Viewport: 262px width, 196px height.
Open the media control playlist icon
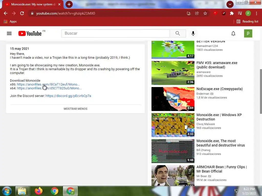240,13
